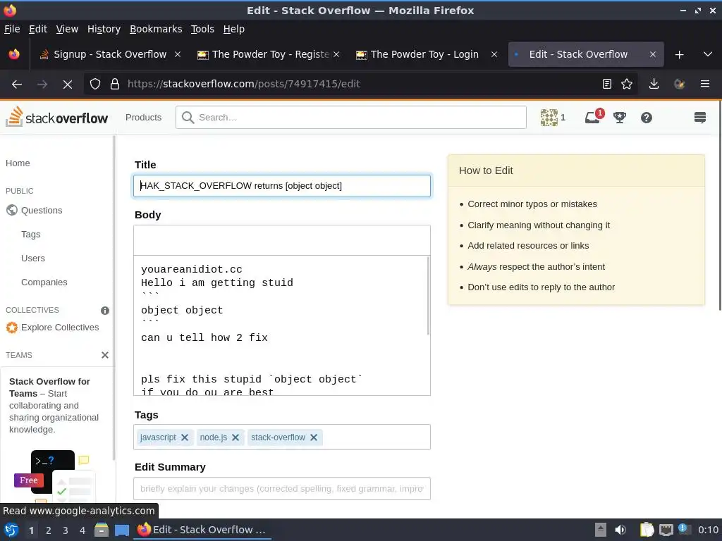Open the file manager taskbar icon
Image resolution: width=722 pixels, height=541 pixels.
coord(102,530)
